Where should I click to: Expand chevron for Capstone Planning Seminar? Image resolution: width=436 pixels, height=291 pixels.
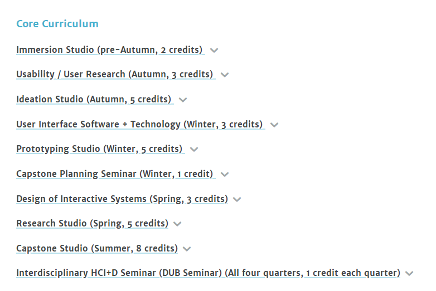coord(225,174)
